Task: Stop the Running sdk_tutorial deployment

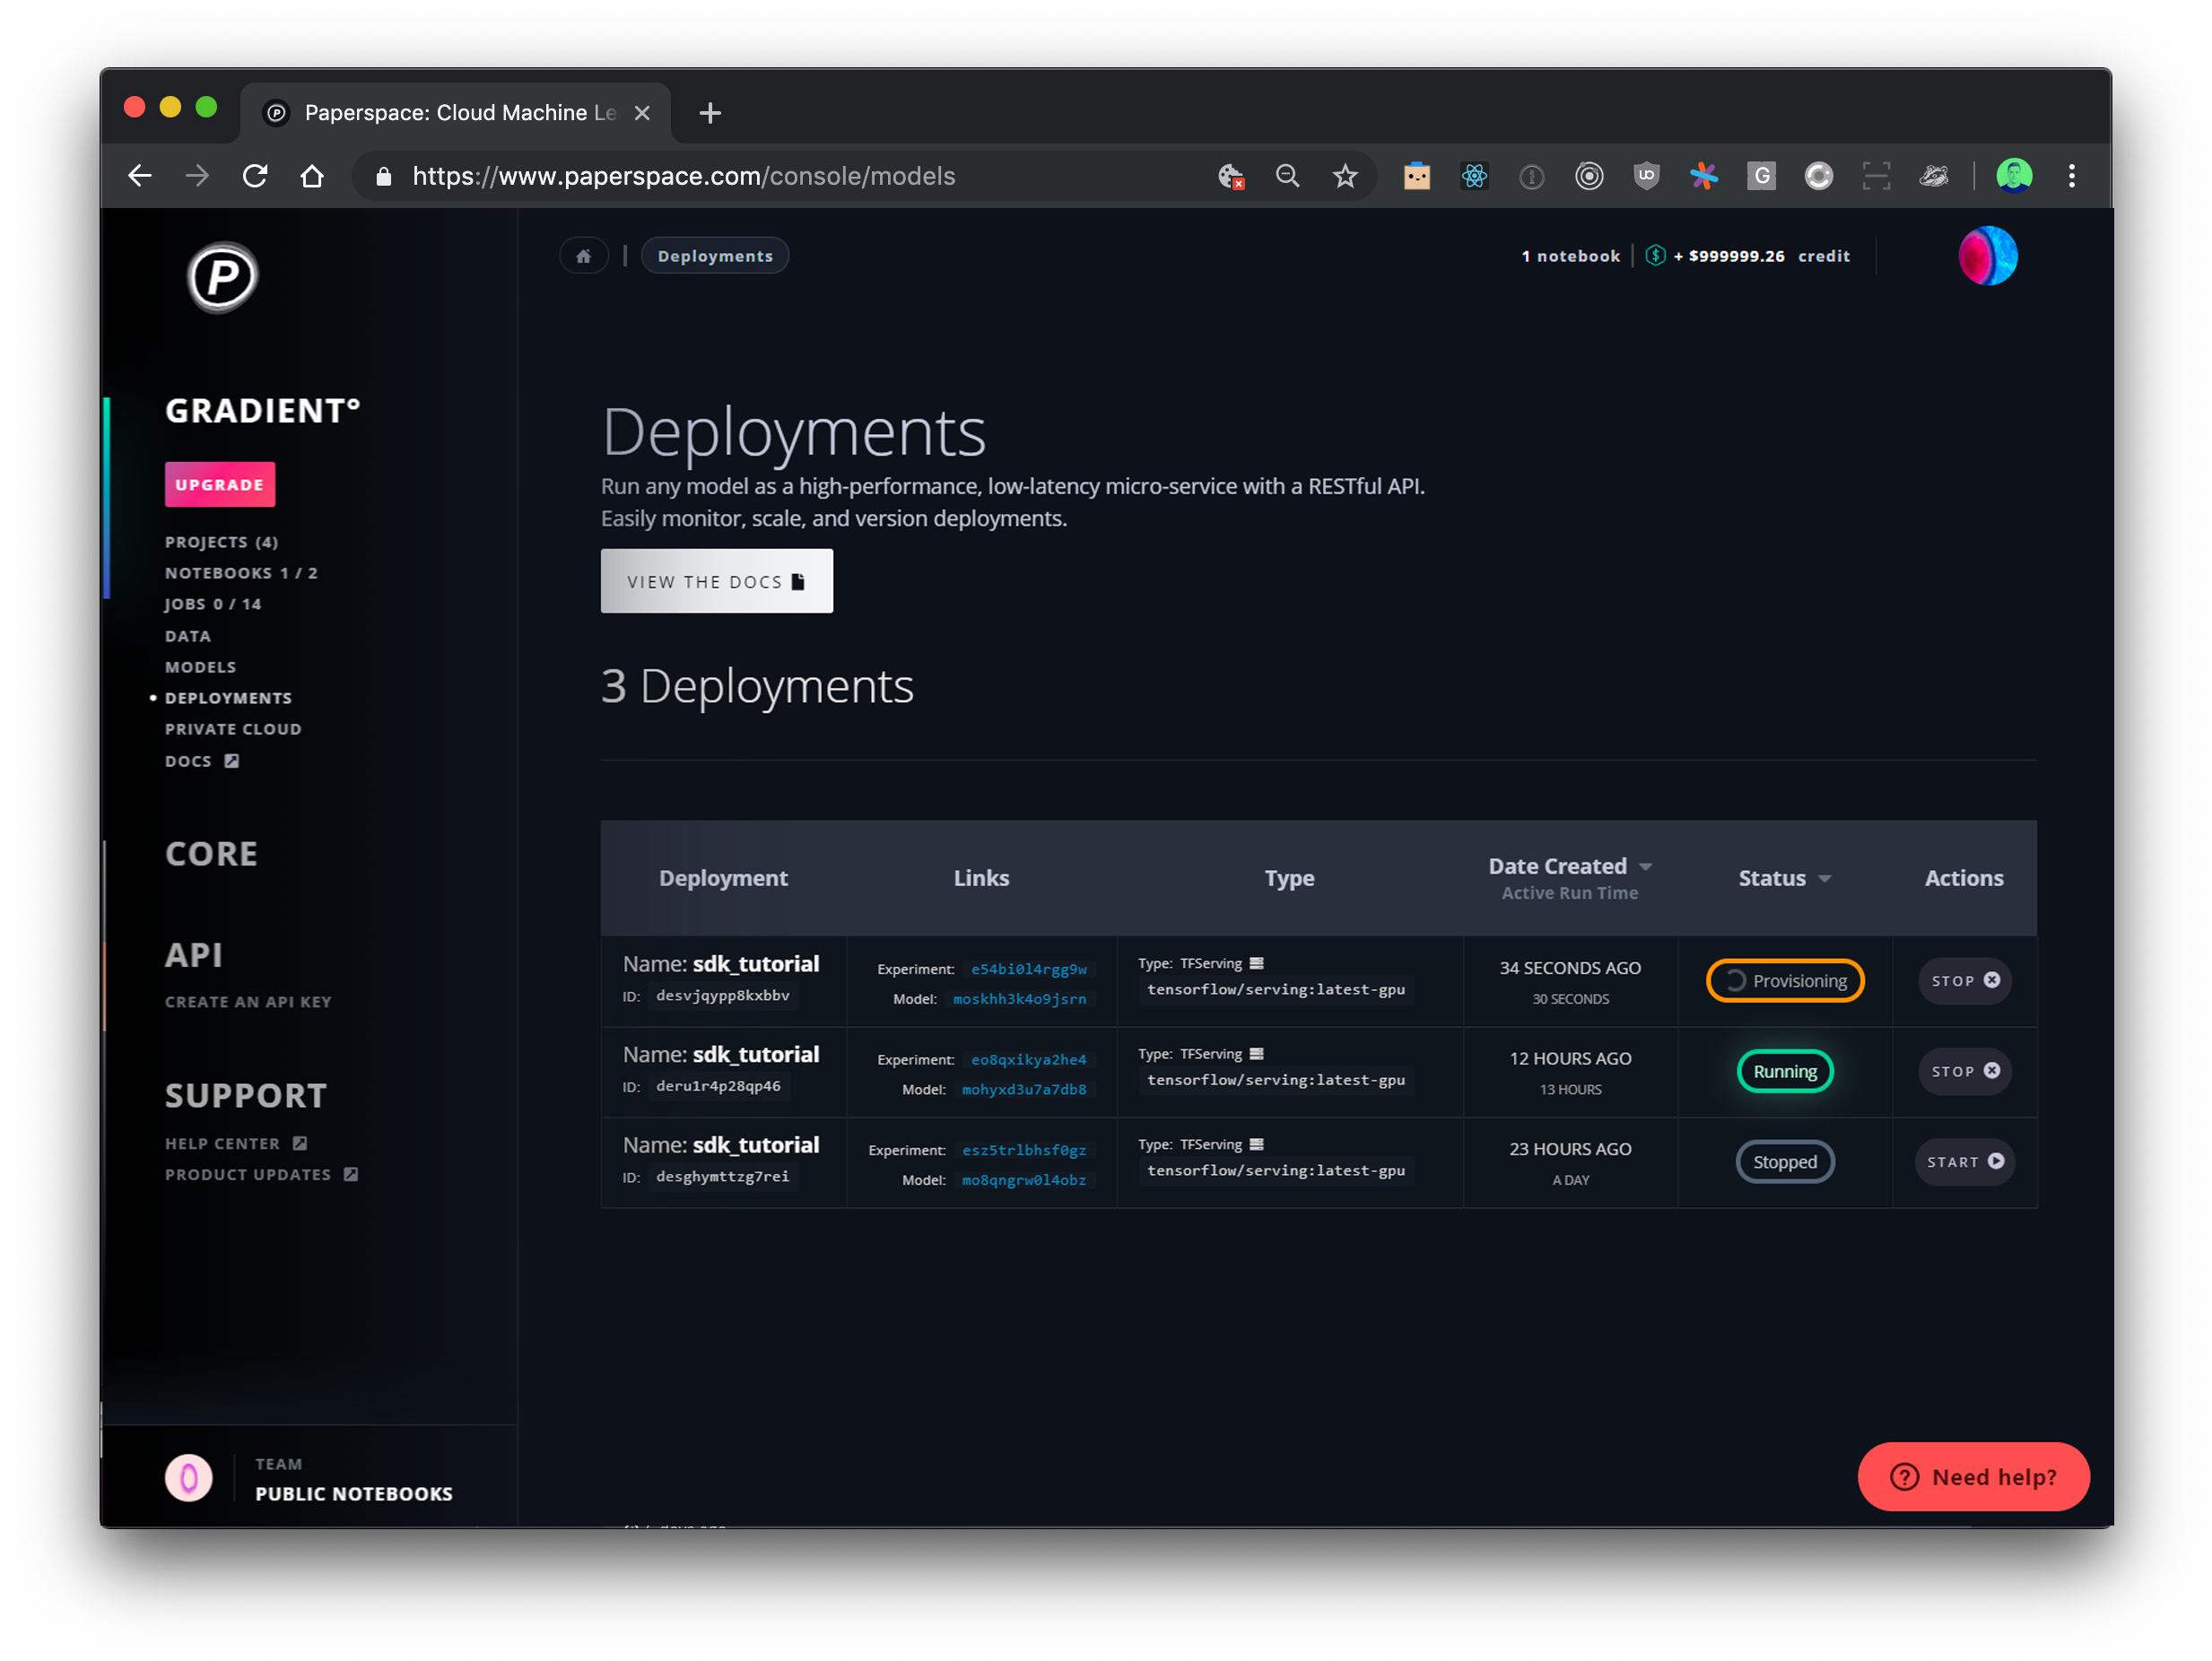Action: click(x=1964, y=1071)
